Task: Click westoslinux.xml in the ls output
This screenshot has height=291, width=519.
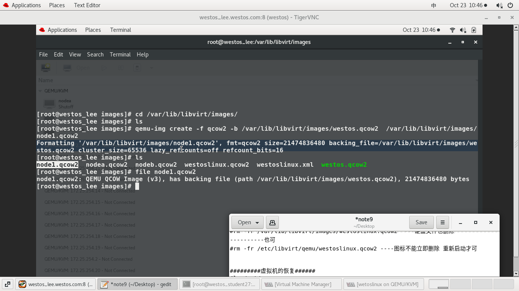Action: [x=285, y=165]
